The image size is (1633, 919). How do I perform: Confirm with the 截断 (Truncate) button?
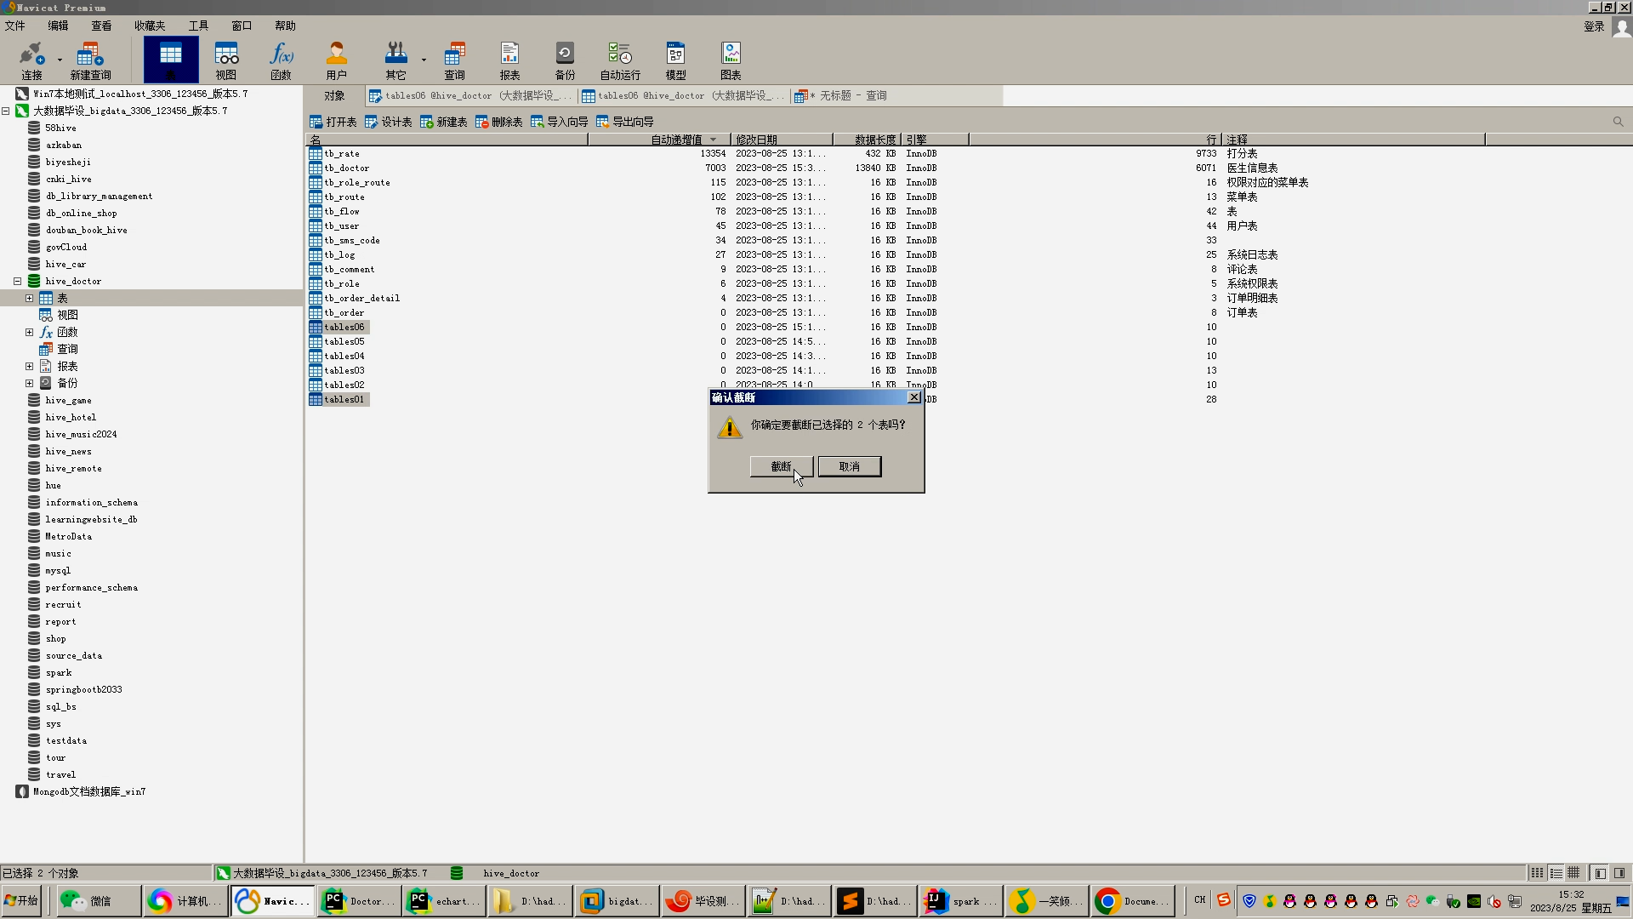(781, 466)
